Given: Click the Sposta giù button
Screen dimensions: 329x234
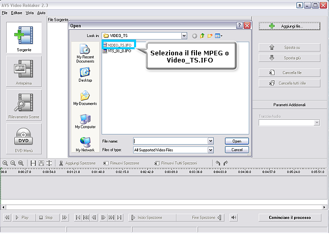Looking at the screenshot, I should (x=289, y=58).
